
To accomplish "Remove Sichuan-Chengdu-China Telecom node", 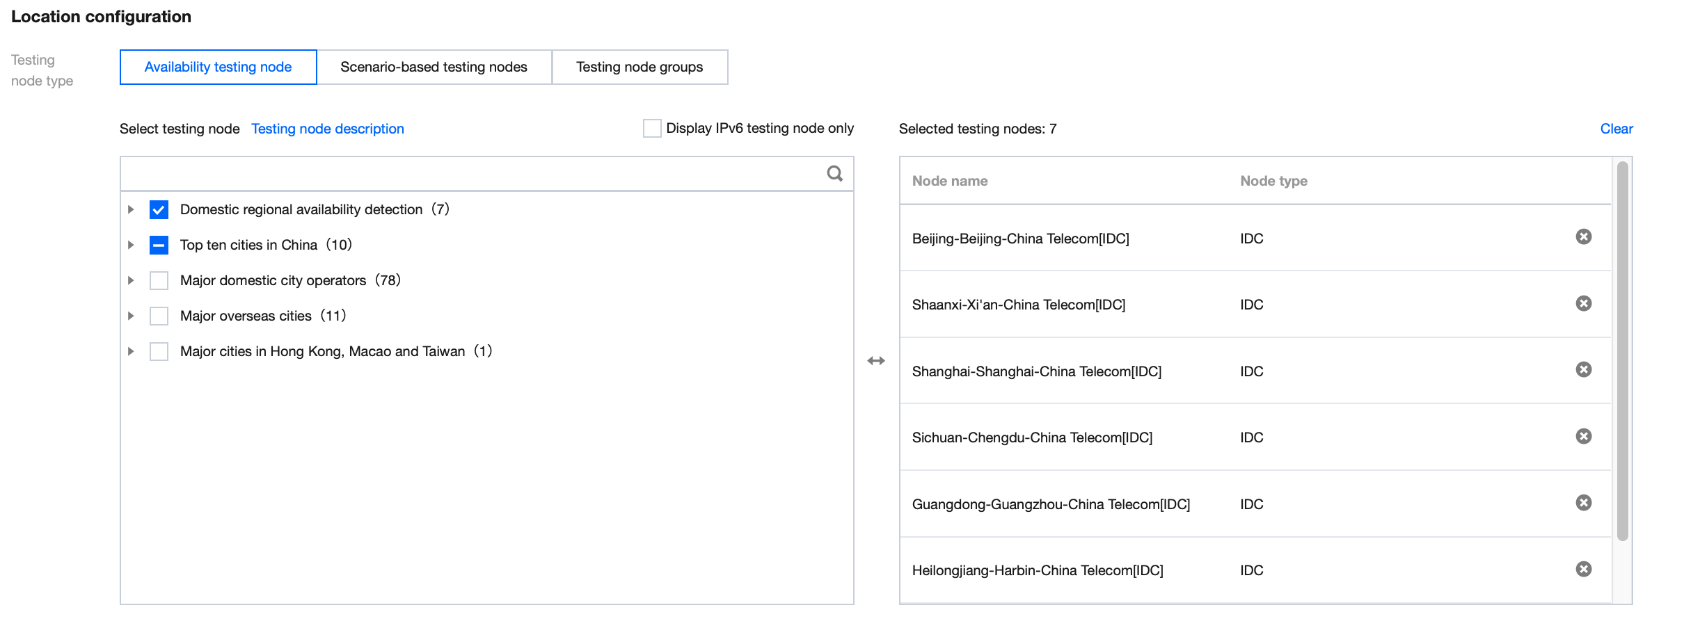I will pos(1583,437).
